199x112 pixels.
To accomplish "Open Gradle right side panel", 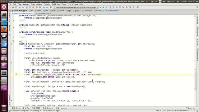I will pyautogui.click(x=198, y=42).
